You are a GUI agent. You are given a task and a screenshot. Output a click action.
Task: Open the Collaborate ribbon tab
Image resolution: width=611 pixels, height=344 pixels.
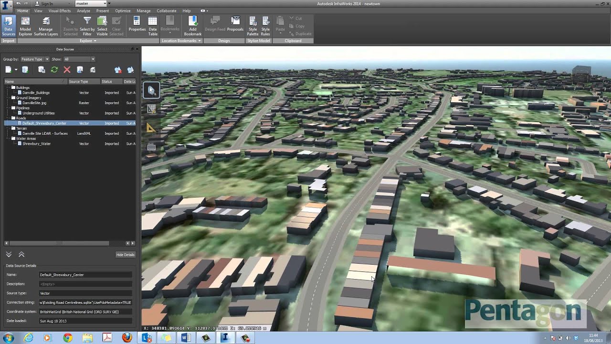click(x=167, y=11)
